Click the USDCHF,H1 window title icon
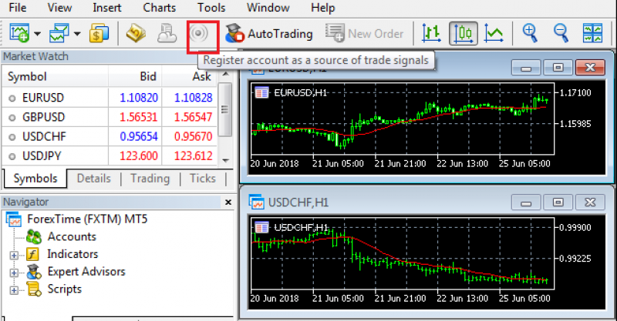 coord(257,202)
